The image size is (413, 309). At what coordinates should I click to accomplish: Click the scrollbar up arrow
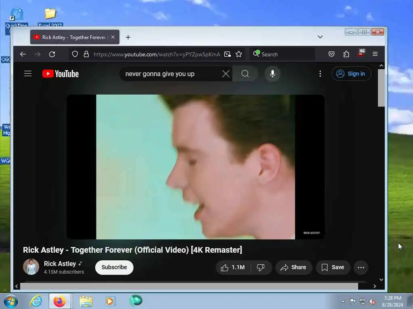(381, 66)
